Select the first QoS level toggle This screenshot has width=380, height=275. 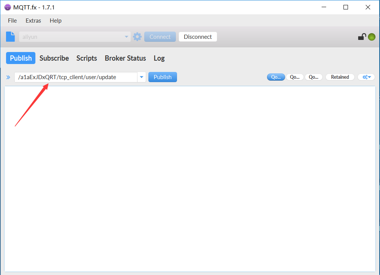[276, 77]
